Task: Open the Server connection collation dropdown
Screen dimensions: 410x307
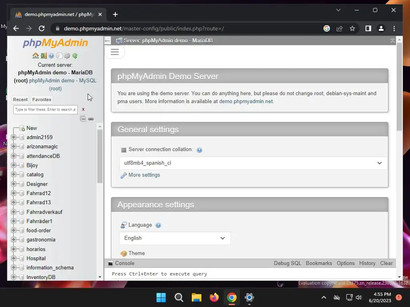Action: tap(253, 163)
